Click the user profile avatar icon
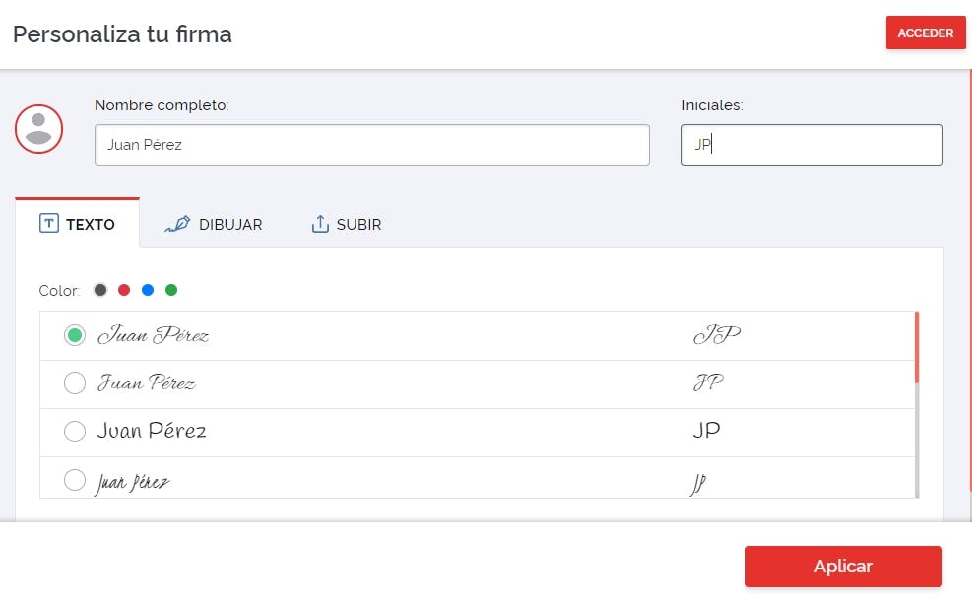This screenshot has width=972, height=602. point(39,128)
